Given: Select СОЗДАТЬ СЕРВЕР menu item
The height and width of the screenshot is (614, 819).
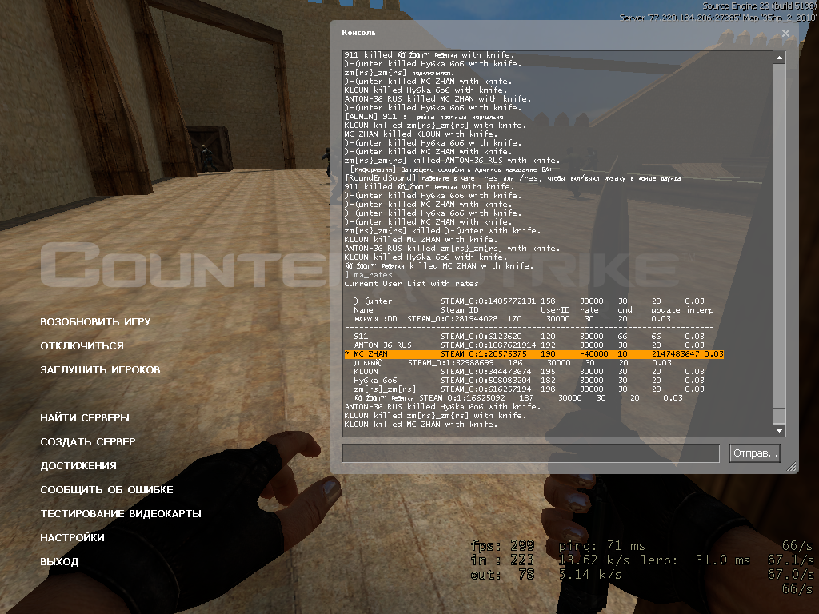Looking at the screenshot, I should (x=88, y=441).
